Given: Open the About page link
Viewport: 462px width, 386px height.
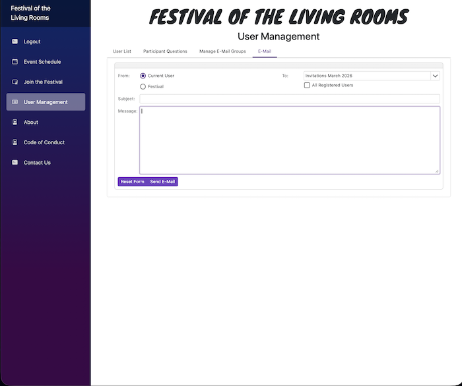Looking at the screenshot, I should tap(46, 122).
